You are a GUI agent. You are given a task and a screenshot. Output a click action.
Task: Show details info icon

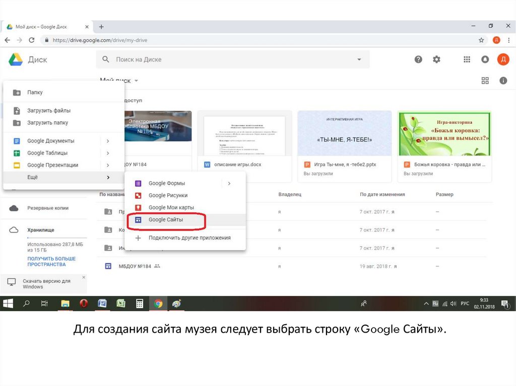point(502,81)
